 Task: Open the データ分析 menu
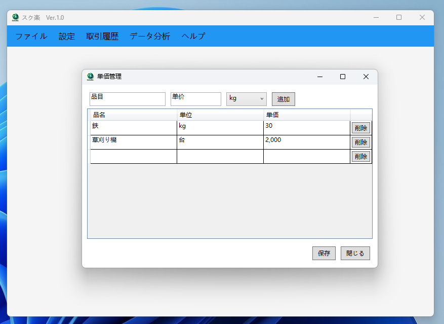pyautogui.click(x=148, y=36)
